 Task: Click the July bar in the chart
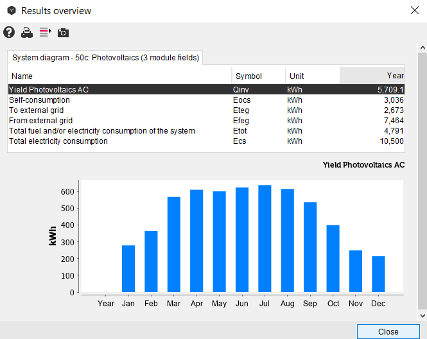[265, 238]
